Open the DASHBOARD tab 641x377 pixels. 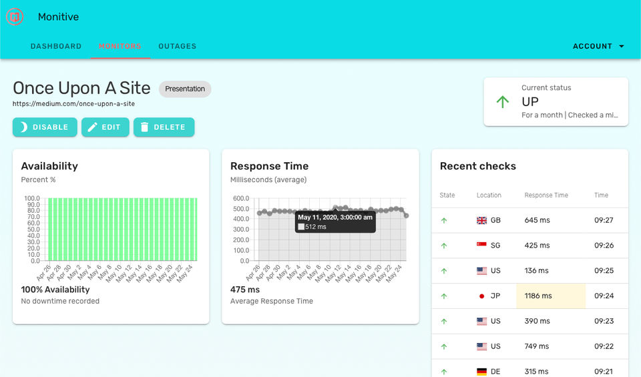click(x=56, y=46)
